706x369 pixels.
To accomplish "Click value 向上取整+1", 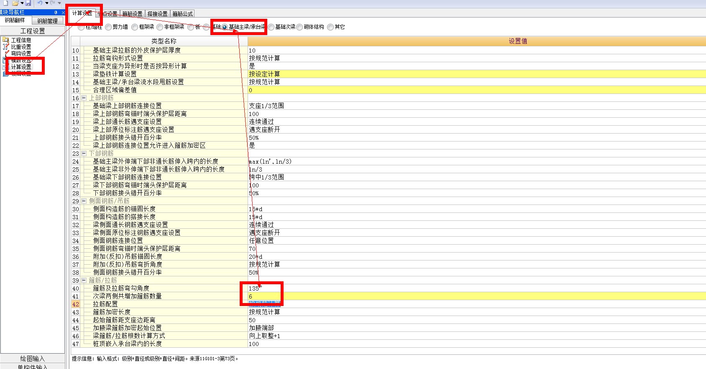I will [265, 336].
